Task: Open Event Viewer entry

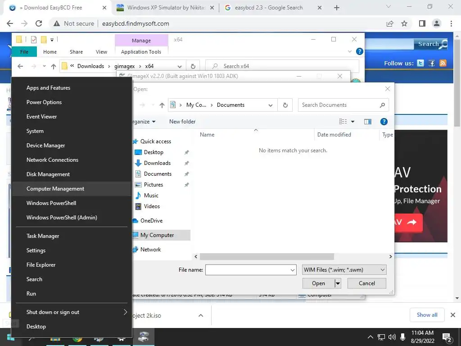Action: click(72, 117)
